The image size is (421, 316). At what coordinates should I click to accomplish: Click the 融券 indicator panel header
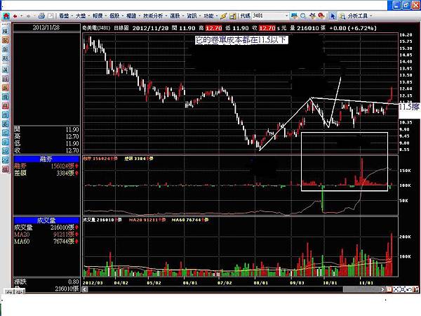pos(46,159)
